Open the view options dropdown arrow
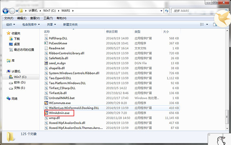This screenshot has height=145, width=231. pyautogui.click(x=207, y=25)
